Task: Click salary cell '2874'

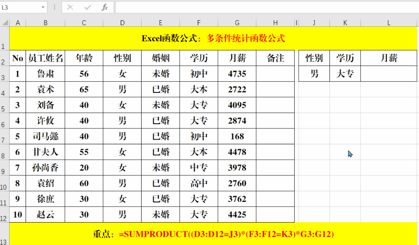Action: tap(237, 121)
